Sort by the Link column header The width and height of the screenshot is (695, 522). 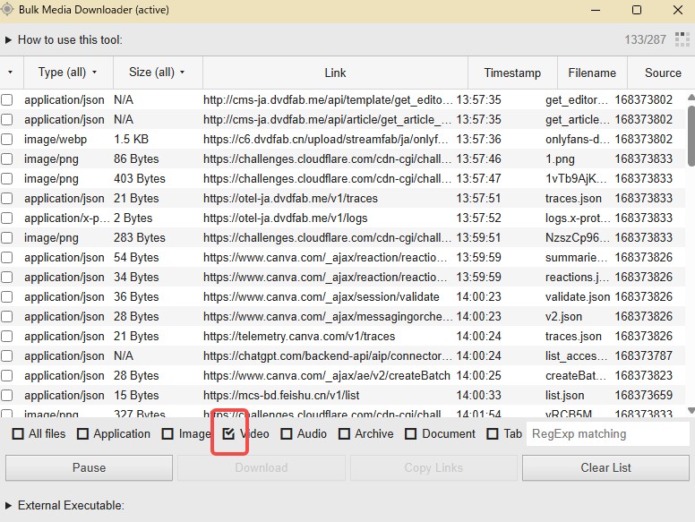[x=335, y=73]
